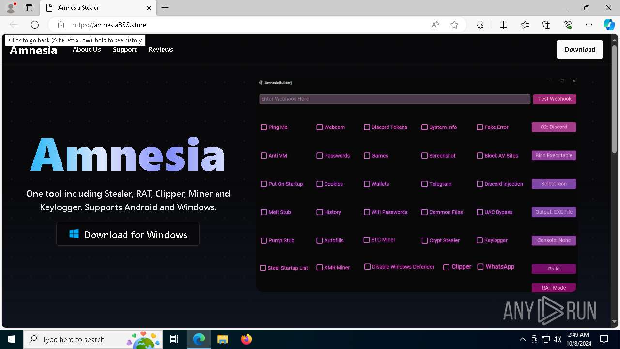
Task: Click the C2: Discord button
Action: (554, 127)
